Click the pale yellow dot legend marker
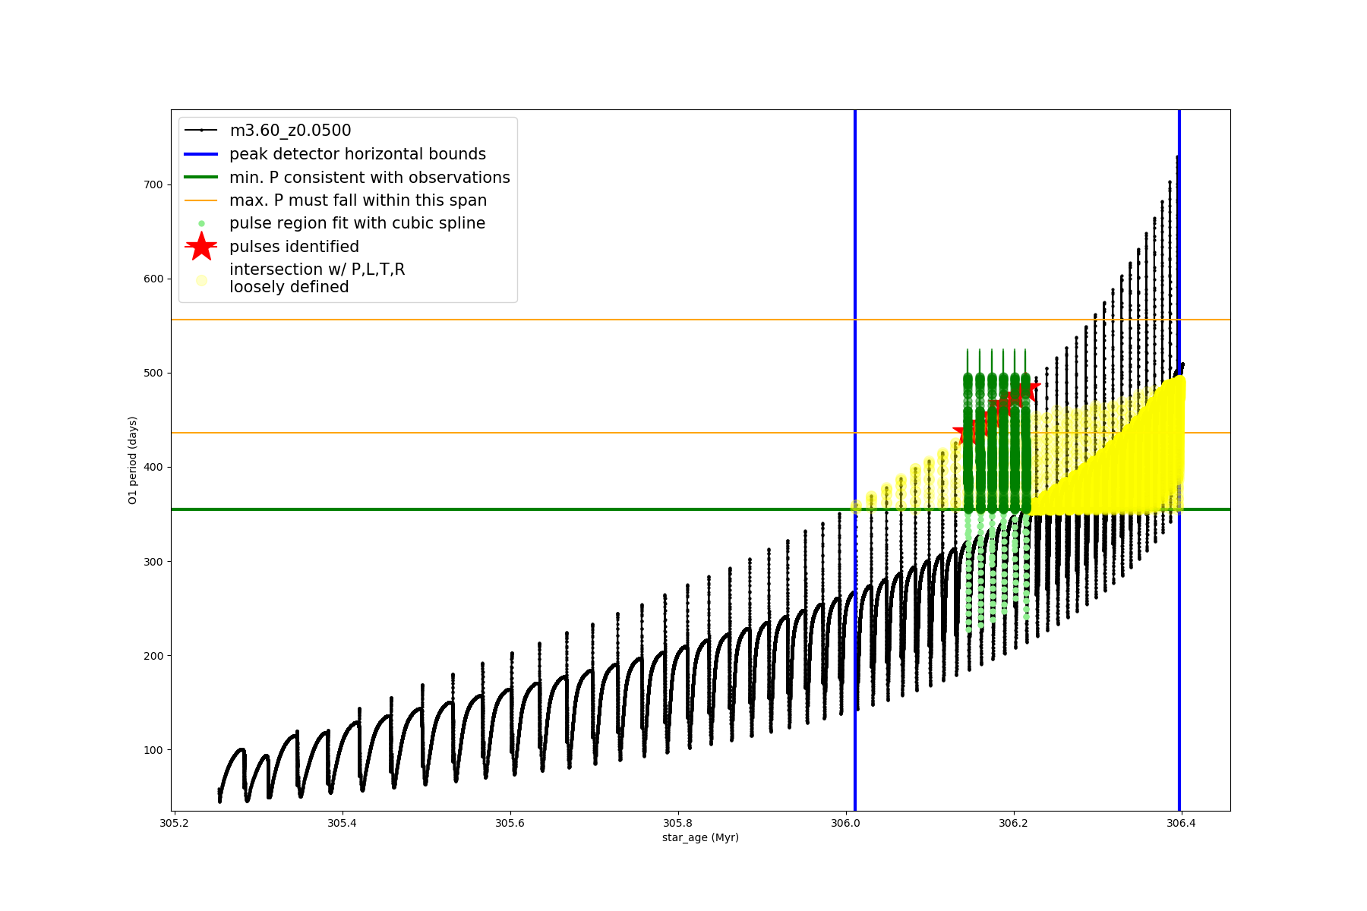 (201, 280)
